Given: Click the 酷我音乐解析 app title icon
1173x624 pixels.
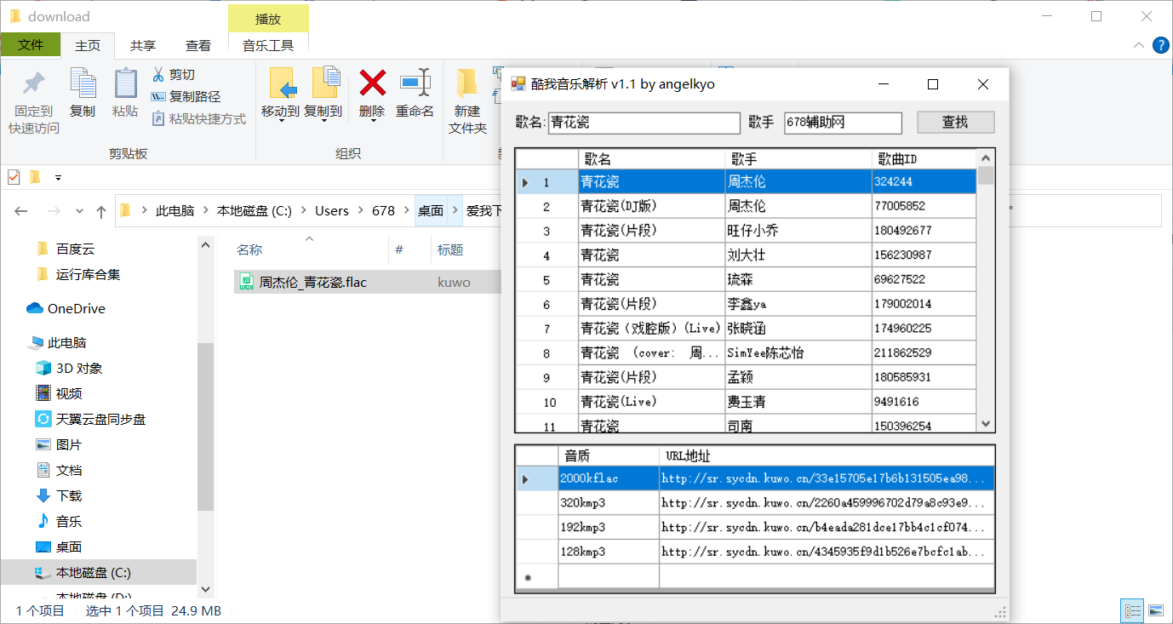Looking at the screenshot, I should [518, 84].
